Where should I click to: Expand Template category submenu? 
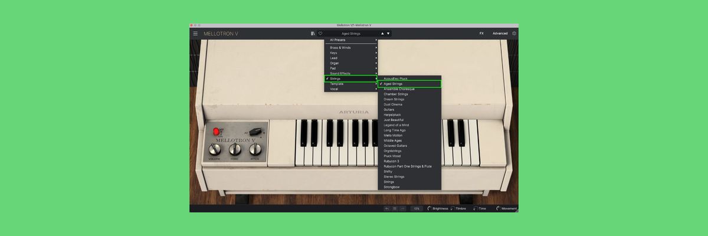click(351, 84)
